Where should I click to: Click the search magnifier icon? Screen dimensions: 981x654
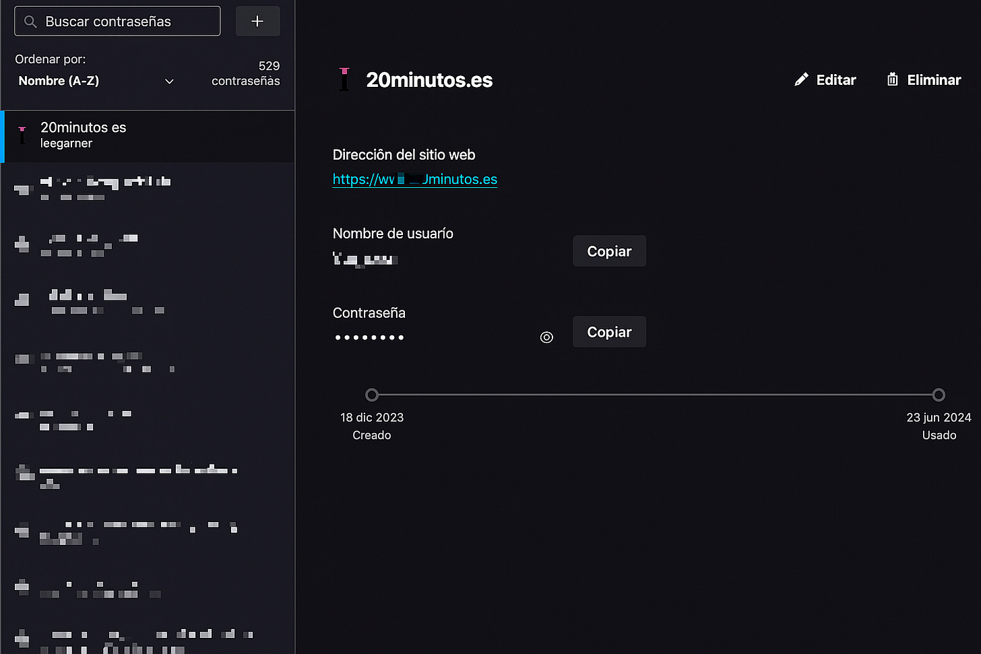[x=30, y=22]
